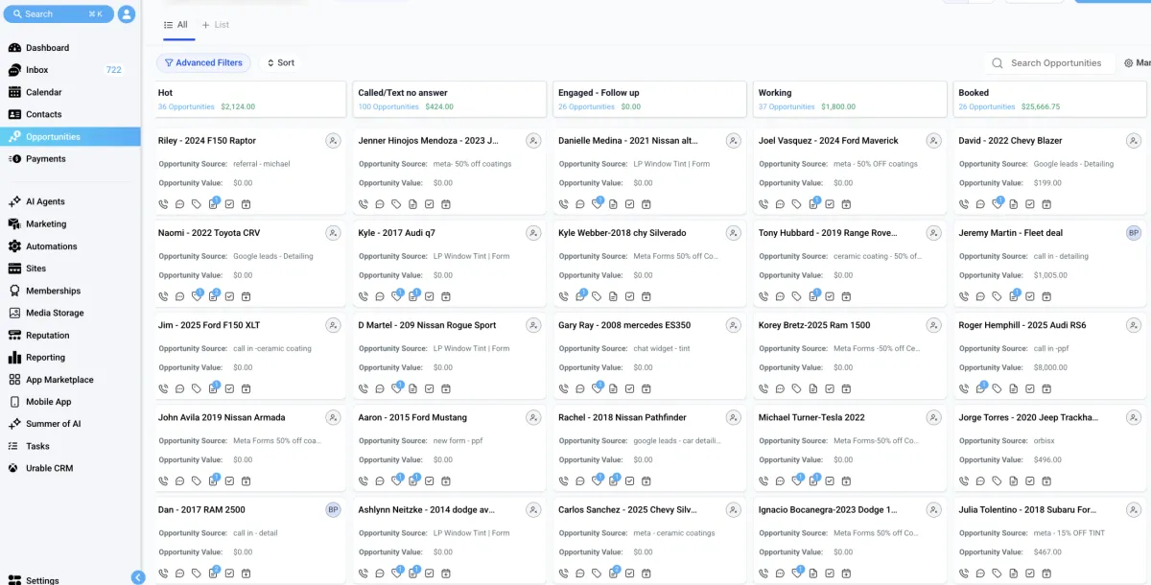The width and height of the screenshot is (1151, 585).
Task: Open appointment icon on Korey Bretz Ram card
Action: [x=847, y=388]
